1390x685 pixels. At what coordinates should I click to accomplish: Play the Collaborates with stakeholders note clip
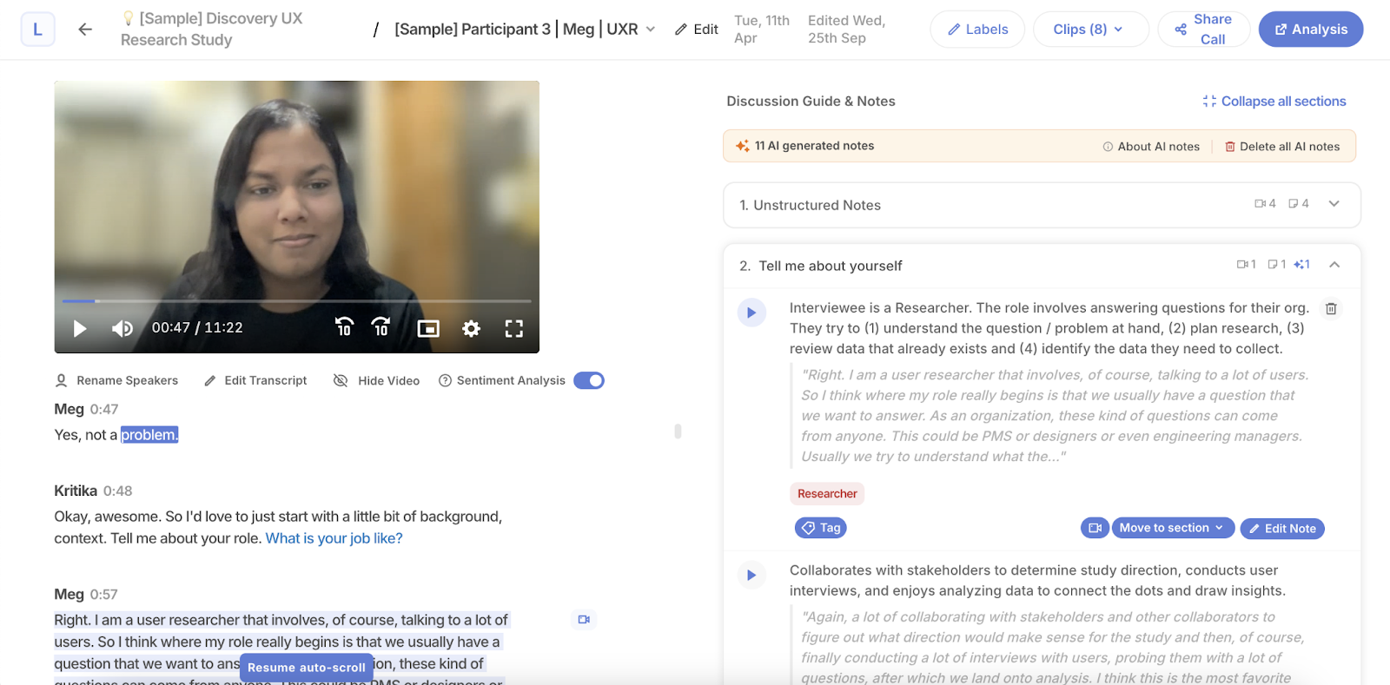[x=751, y=575]
